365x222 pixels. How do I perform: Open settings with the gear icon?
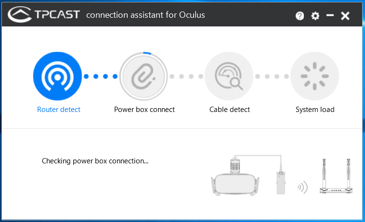click(315, 16)
